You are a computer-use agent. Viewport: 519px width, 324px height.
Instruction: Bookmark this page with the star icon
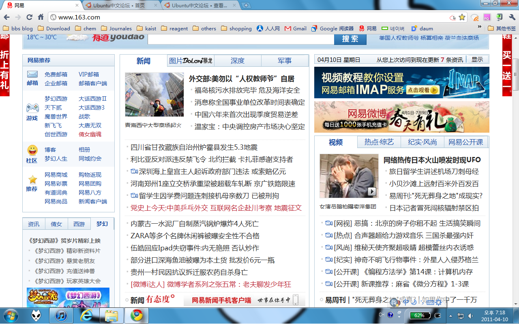pyautogui.click(x=462, y=17)
